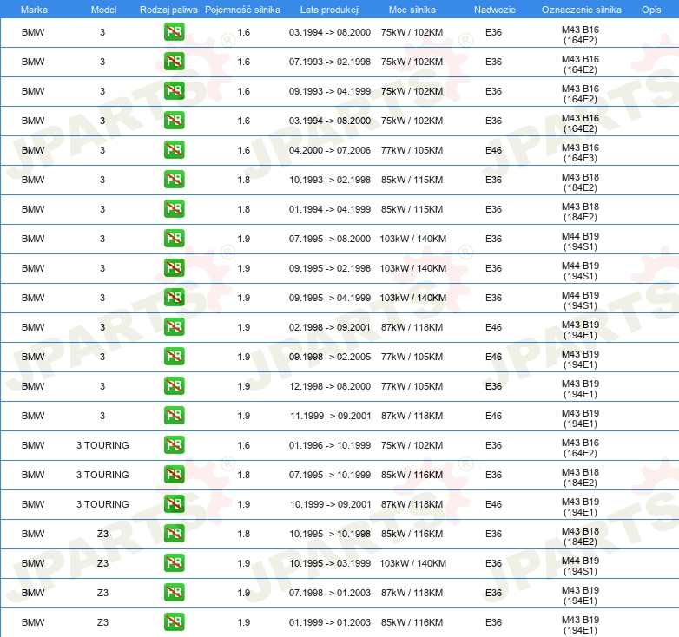The height and width of the screenshot is (637, 679).
Task: Select date cell 10.1999 -> 09.2001
Action: point(331,504)
